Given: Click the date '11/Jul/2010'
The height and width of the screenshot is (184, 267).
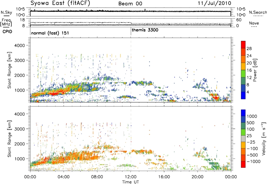Looking at the screenshot, I should [214, 3].
